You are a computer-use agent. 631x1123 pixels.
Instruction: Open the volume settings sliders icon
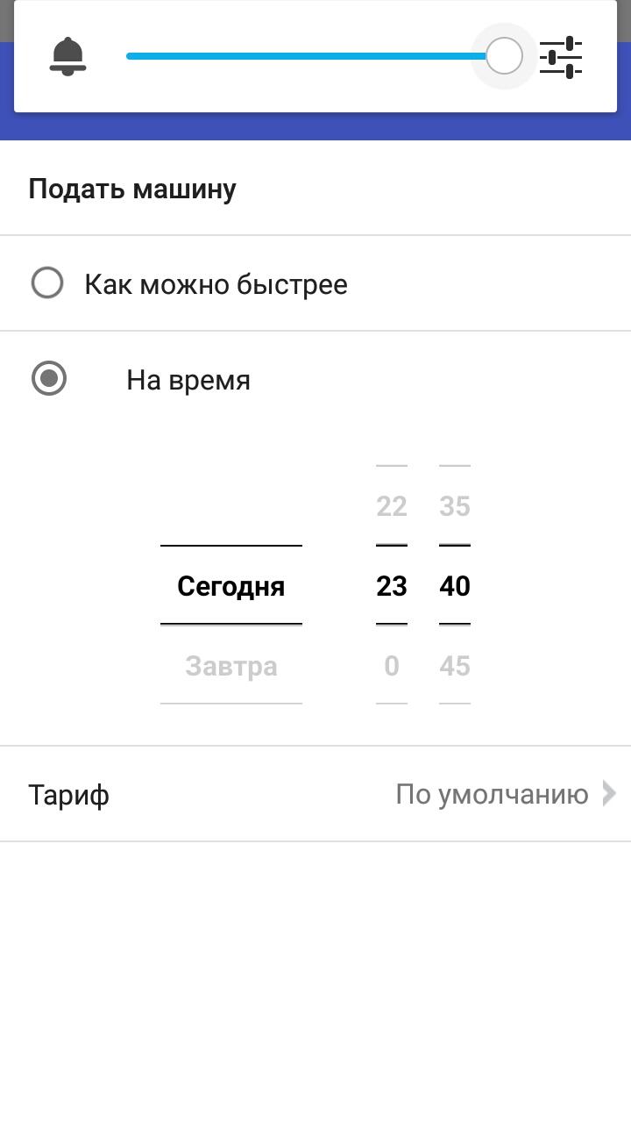pyautogui.click(x=561, y=57)
